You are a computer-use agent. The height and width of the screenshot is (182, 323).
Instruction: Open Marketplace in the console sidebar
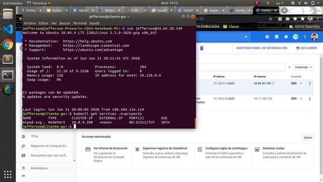pos(39,168)
